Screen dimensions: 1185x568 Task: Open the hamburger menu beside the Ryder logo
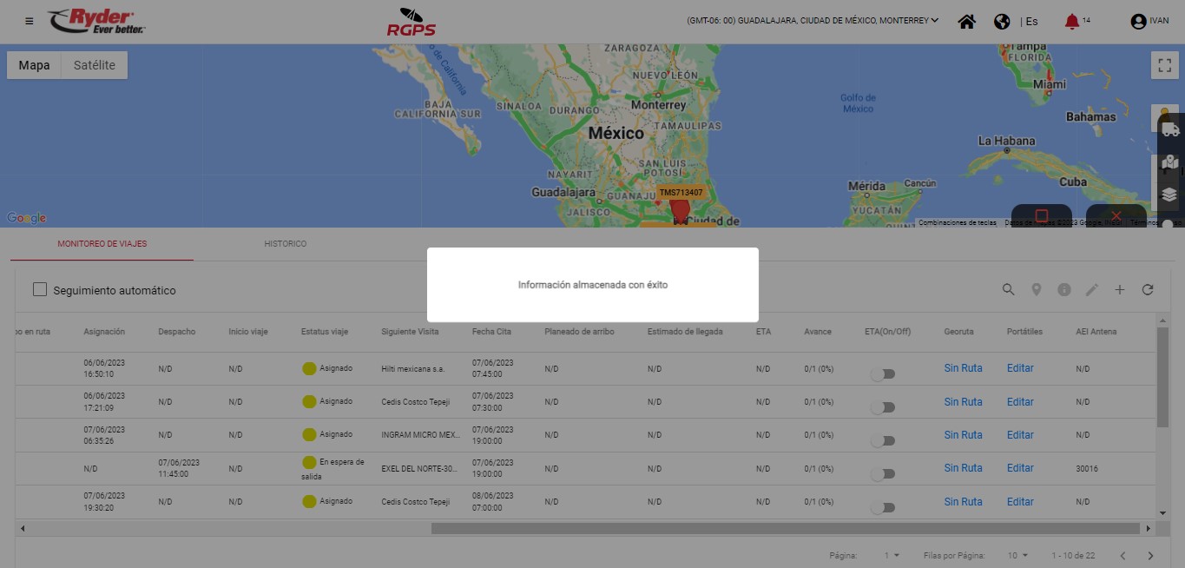click(x=30, y=21)
